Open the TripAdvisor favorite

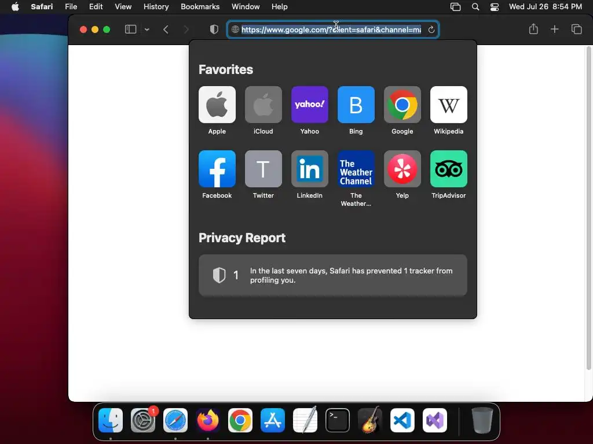coord(449,169)
